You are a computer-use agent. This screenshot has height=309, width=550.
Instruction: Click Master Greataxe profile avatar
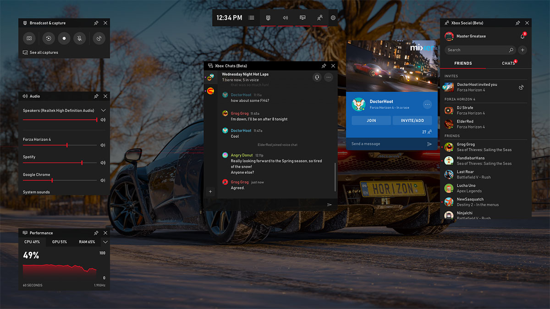[449, 36]
